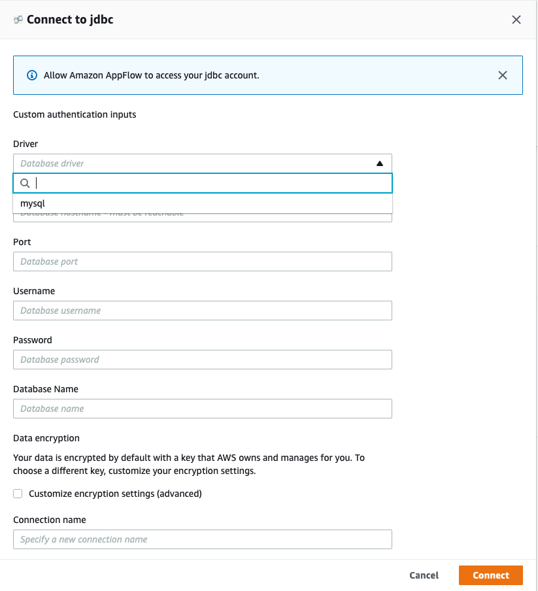Click the Hostname field behind the dropdown

coord(261,218)
